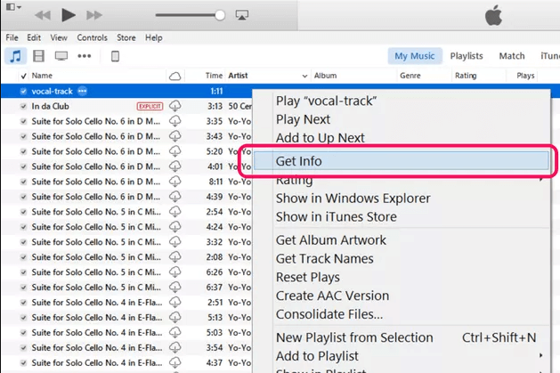Viewport: 560px width, 373px height.
Task: Open the Edit menu
Action: click(34, 37)
